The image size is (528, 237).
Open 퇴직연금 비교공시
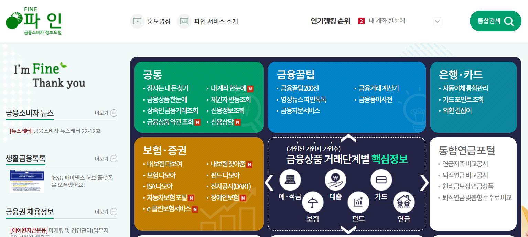click(465, 175)
